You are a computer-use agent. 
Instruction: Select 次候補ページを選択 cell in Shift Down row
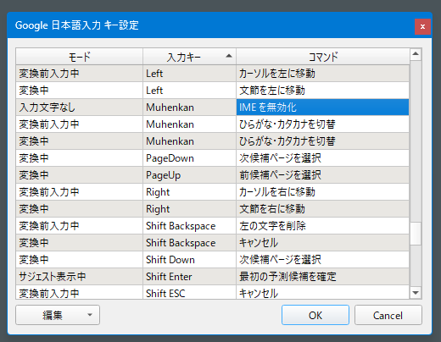click(322, 260)
